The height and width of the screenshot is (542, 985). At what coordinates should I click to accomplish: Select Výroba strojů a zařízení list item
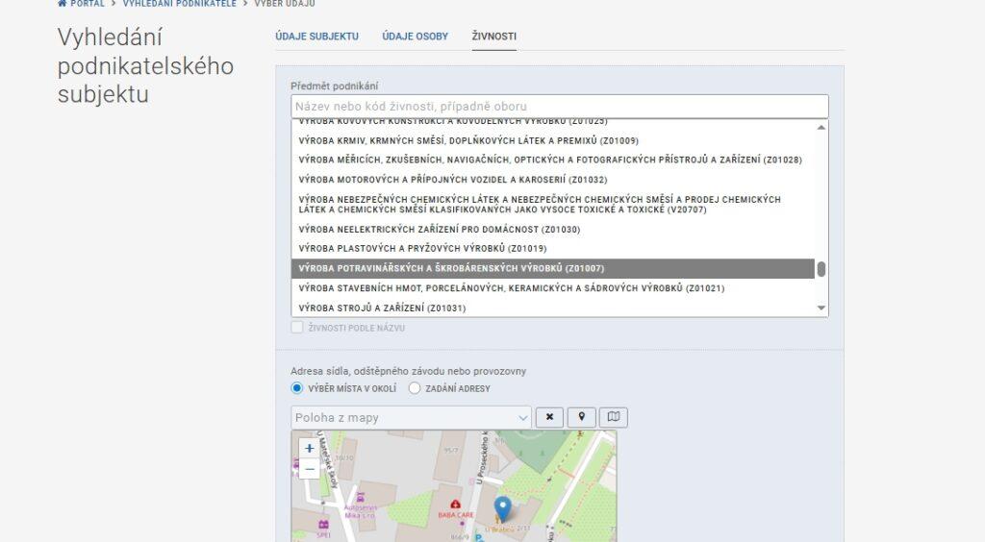[382, 308]
